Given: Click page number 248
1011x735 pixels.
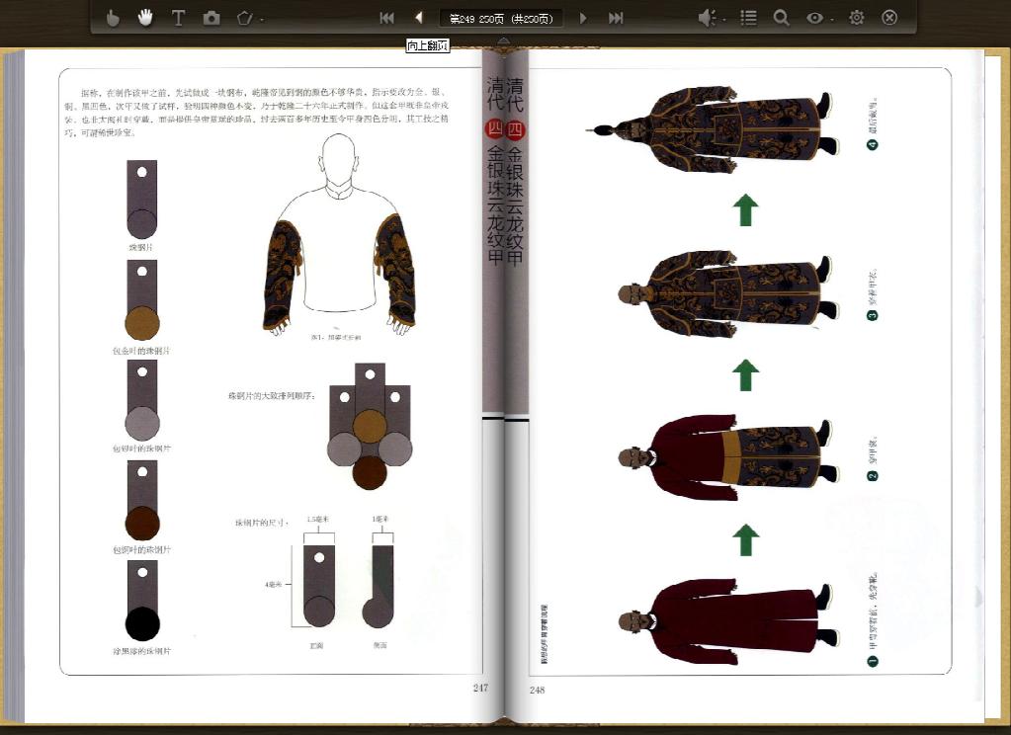Looking at the screenshot, I should (x=537, y=690).
